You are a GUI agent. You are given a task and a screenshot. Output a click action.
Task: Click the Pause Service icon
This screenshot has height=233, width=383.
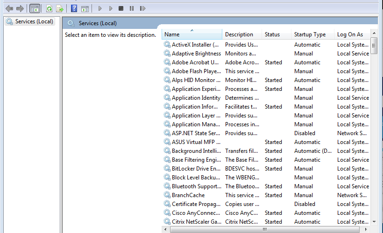pos(132,8)
